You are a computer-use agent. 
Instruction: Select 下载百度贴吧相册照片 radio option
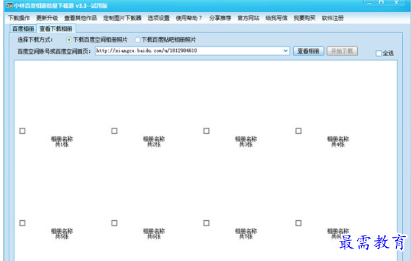(x=166, y=40)
